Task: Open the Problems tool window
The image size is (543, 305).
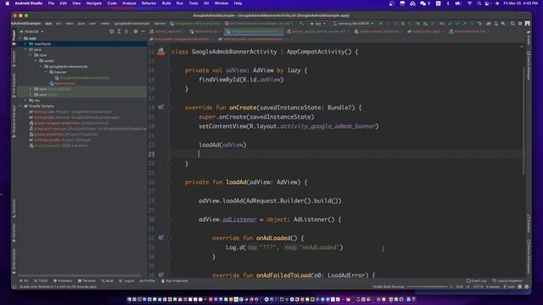Action: coord(63,280)
